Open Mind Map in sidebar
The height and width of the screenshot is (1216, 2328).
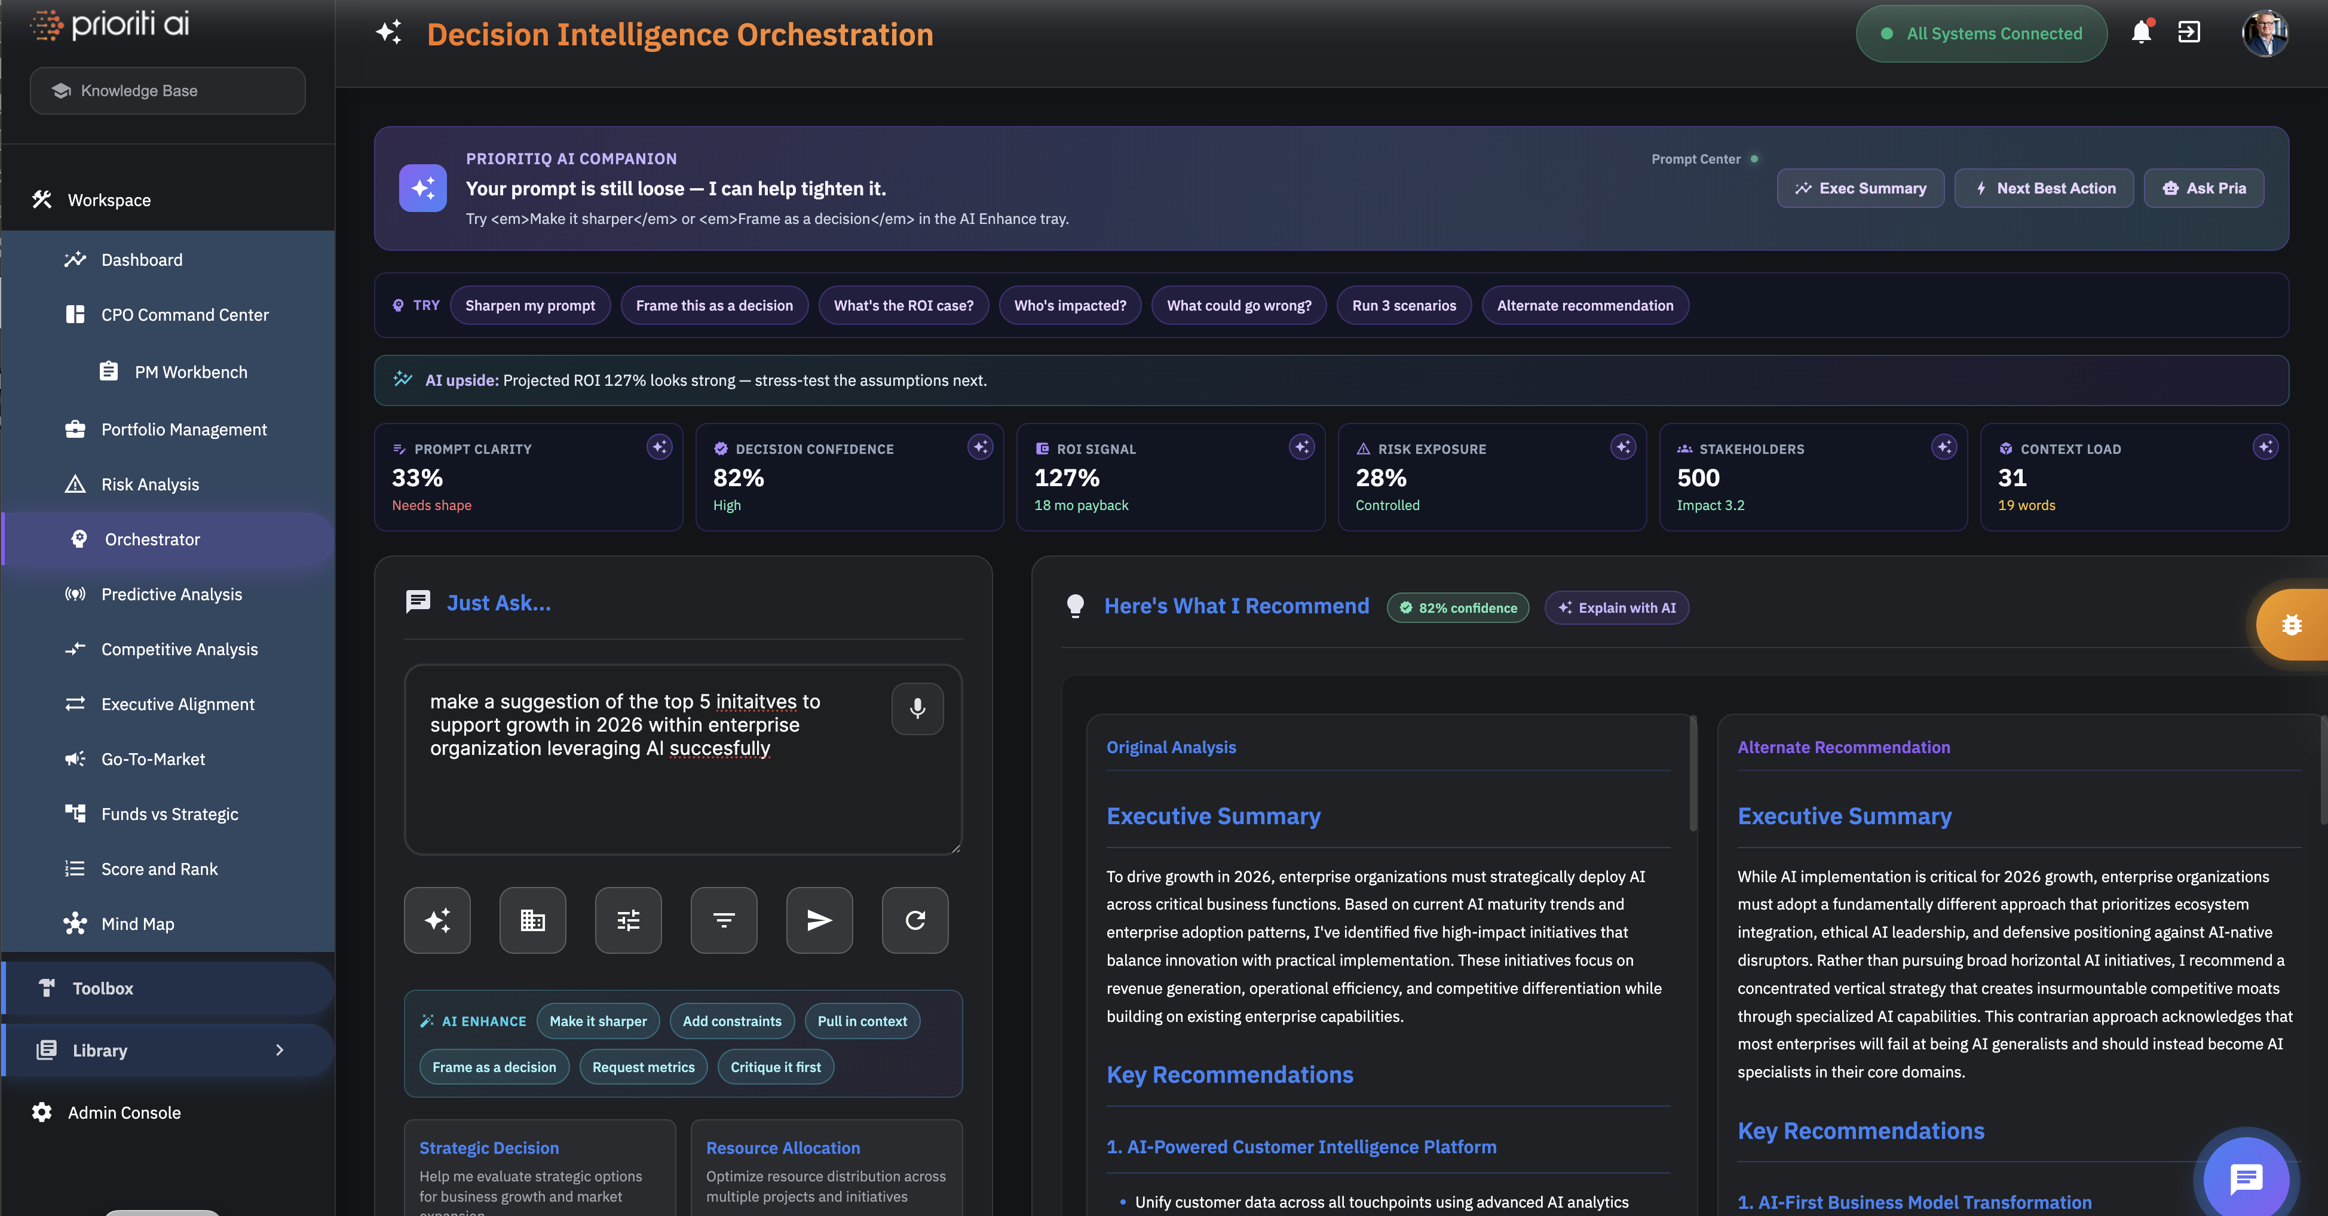pyautogui.click(x=168, y=924)
